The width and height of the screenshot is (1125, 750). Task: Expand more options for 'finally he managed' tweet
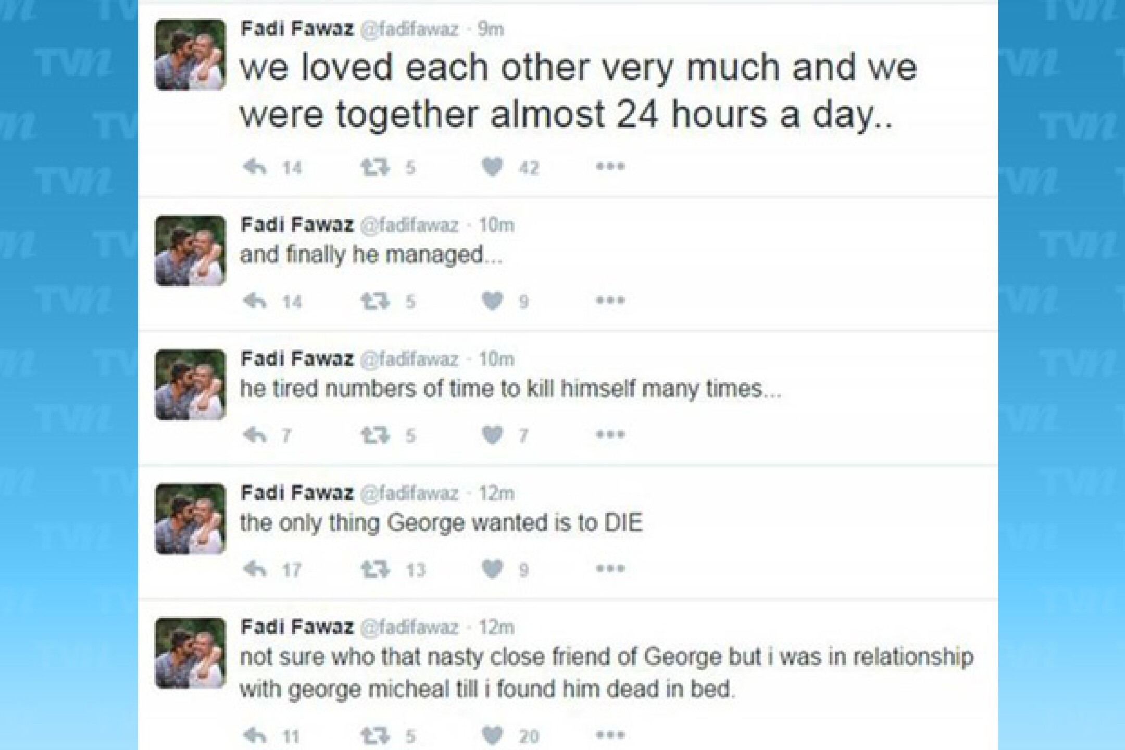(610, 301)
